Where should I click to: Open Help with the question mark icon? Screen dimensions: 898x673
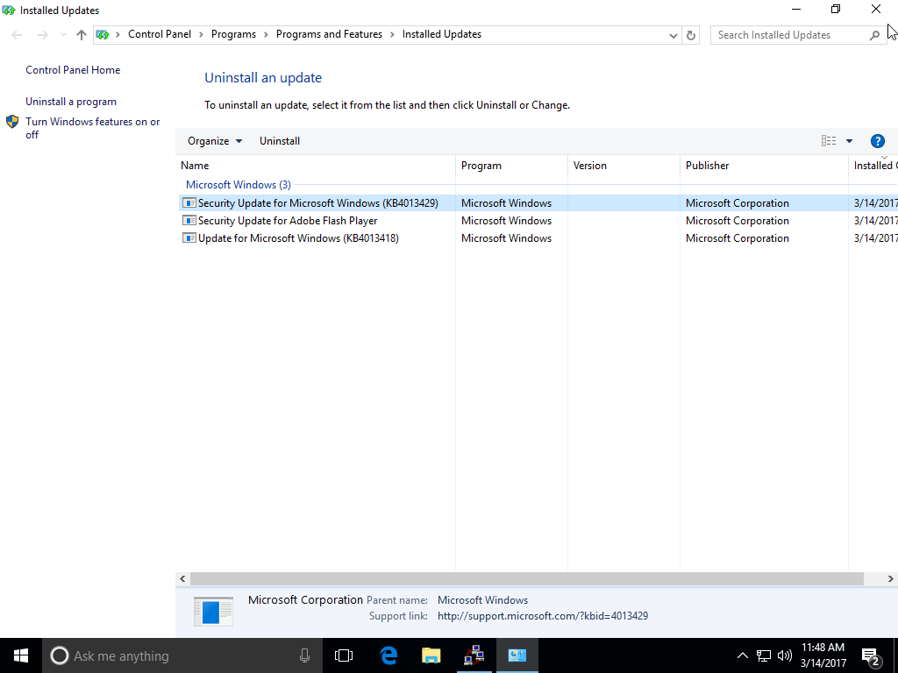point(877,141)
